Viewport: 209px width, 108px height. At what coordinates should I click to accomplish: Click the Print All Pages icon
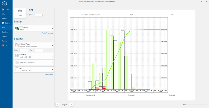(17, 45)
